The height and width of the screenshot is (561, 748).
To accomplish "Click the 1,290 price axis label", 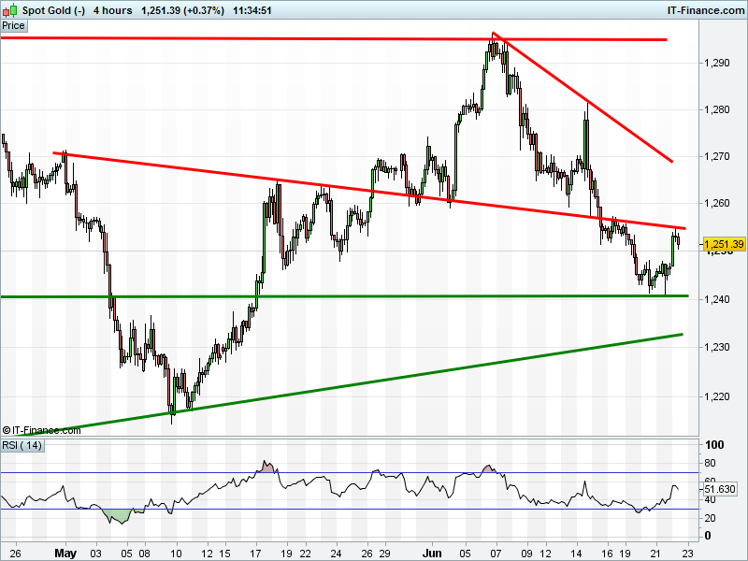I will point(717,63).
